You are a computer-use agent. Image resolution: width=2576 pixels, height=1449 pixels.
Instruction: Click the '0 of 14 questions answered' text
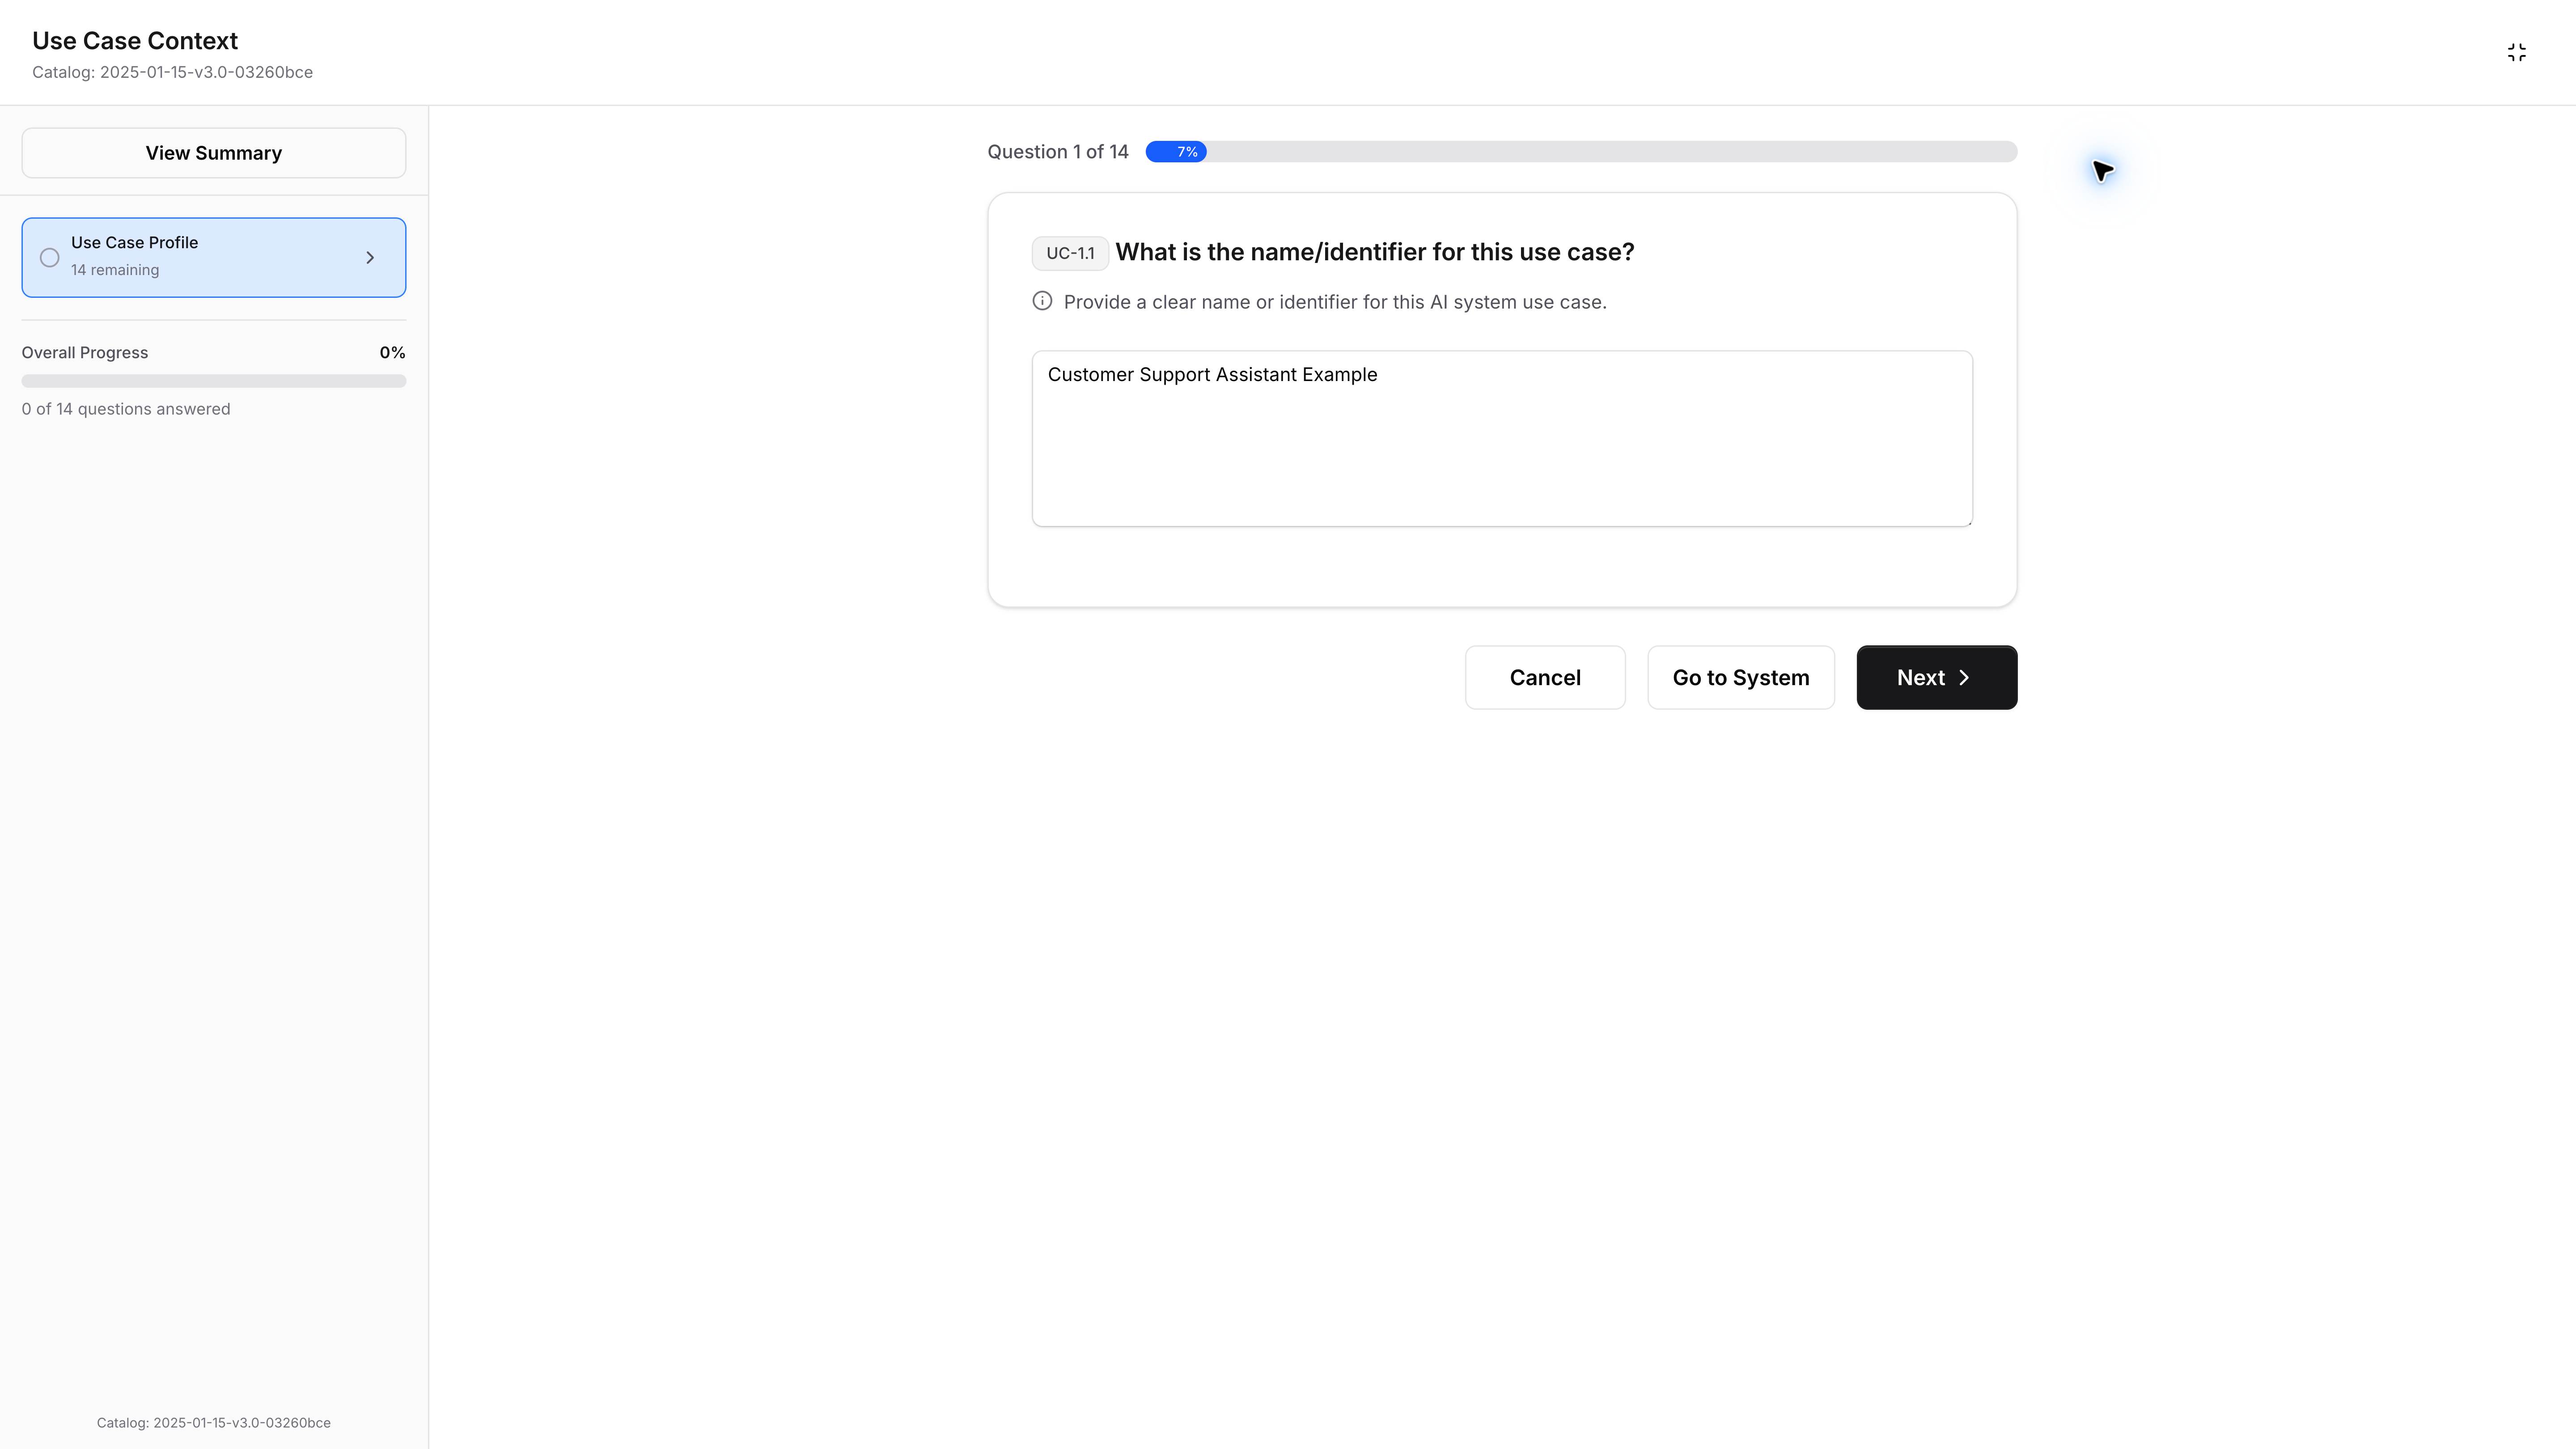(126, 409)
